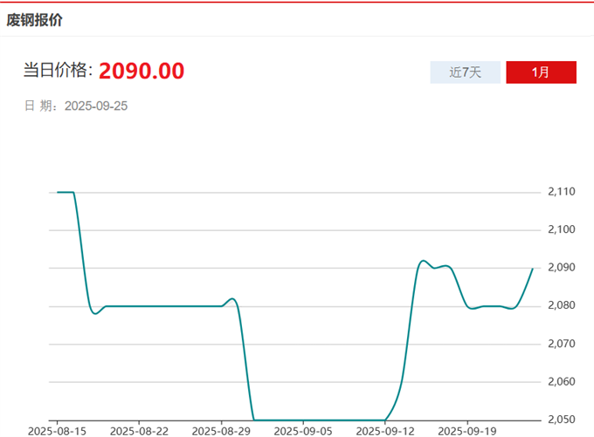The height and width of the screenshot is (437, 594).
Task: Pick the 2025-09-05 axis date label
Action: click(x=302, y=431)
